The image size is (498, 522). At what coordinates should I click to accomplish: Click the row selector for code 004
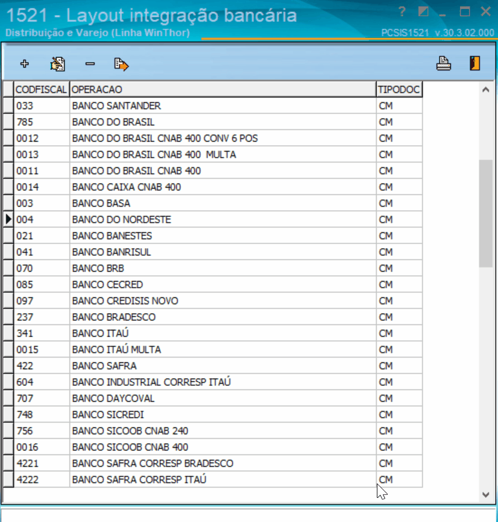(8, 219)
